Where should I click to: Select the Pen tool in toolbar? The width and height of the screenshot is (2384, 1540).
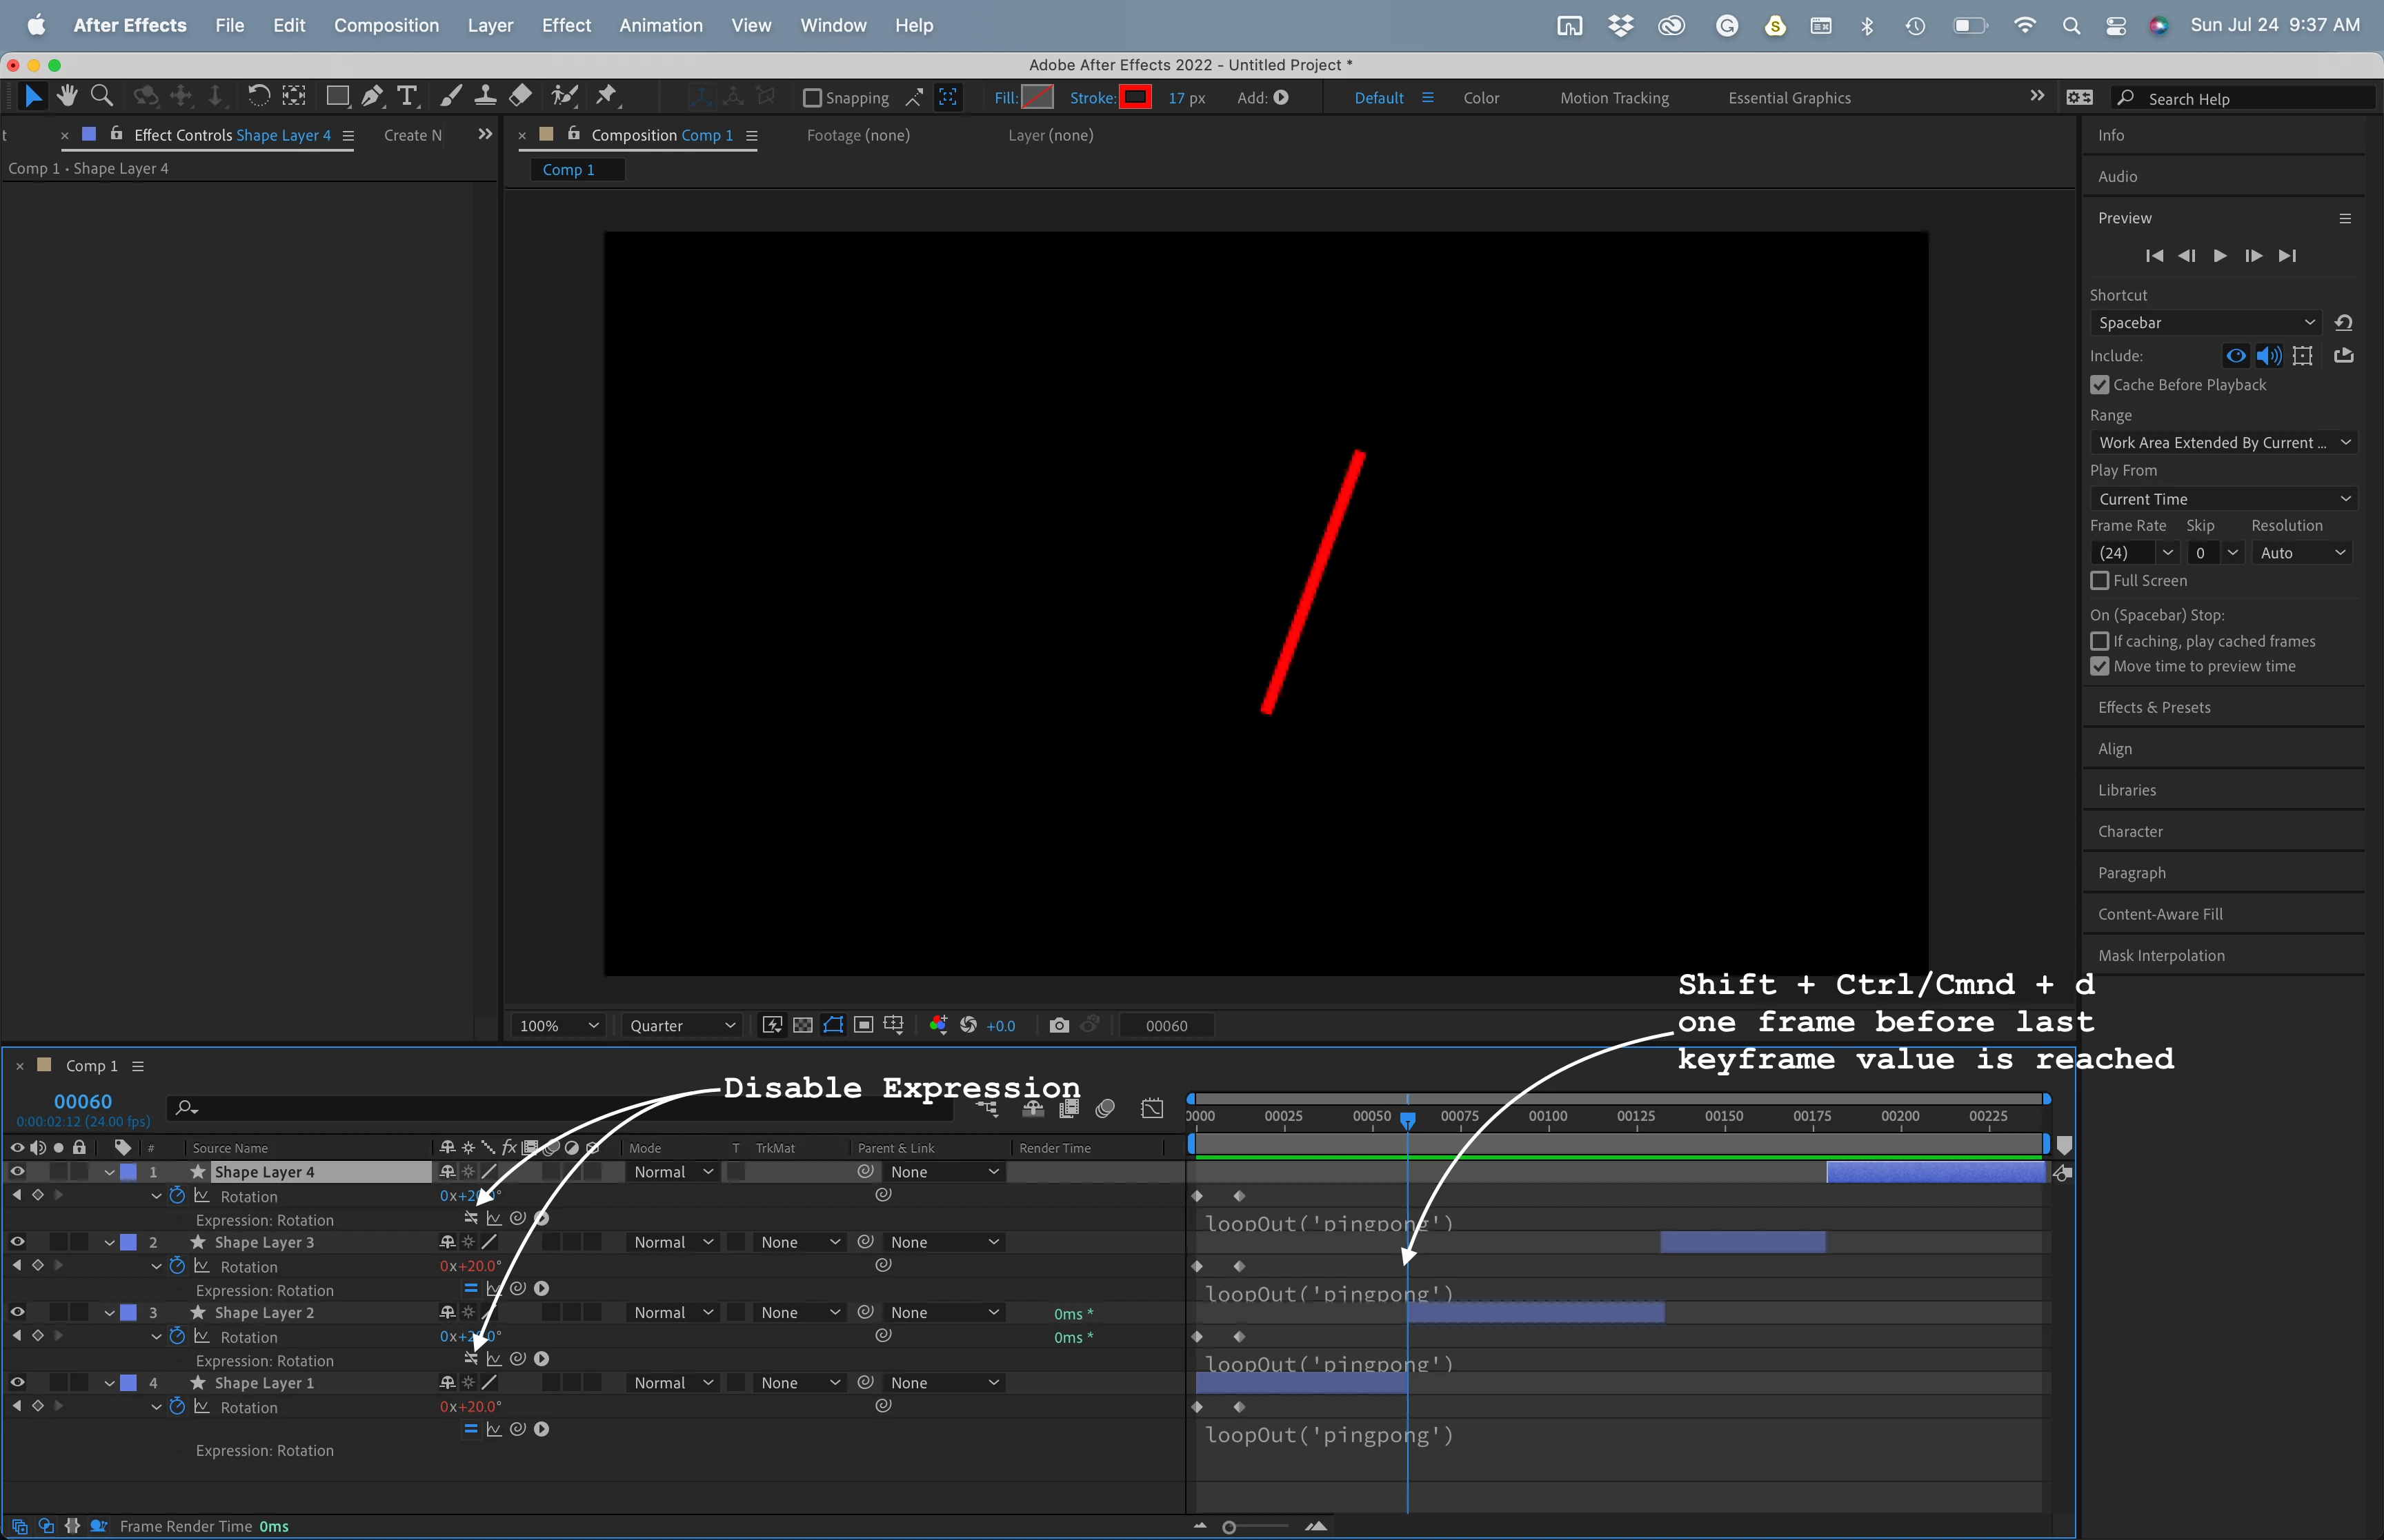(x=372, y=96)
